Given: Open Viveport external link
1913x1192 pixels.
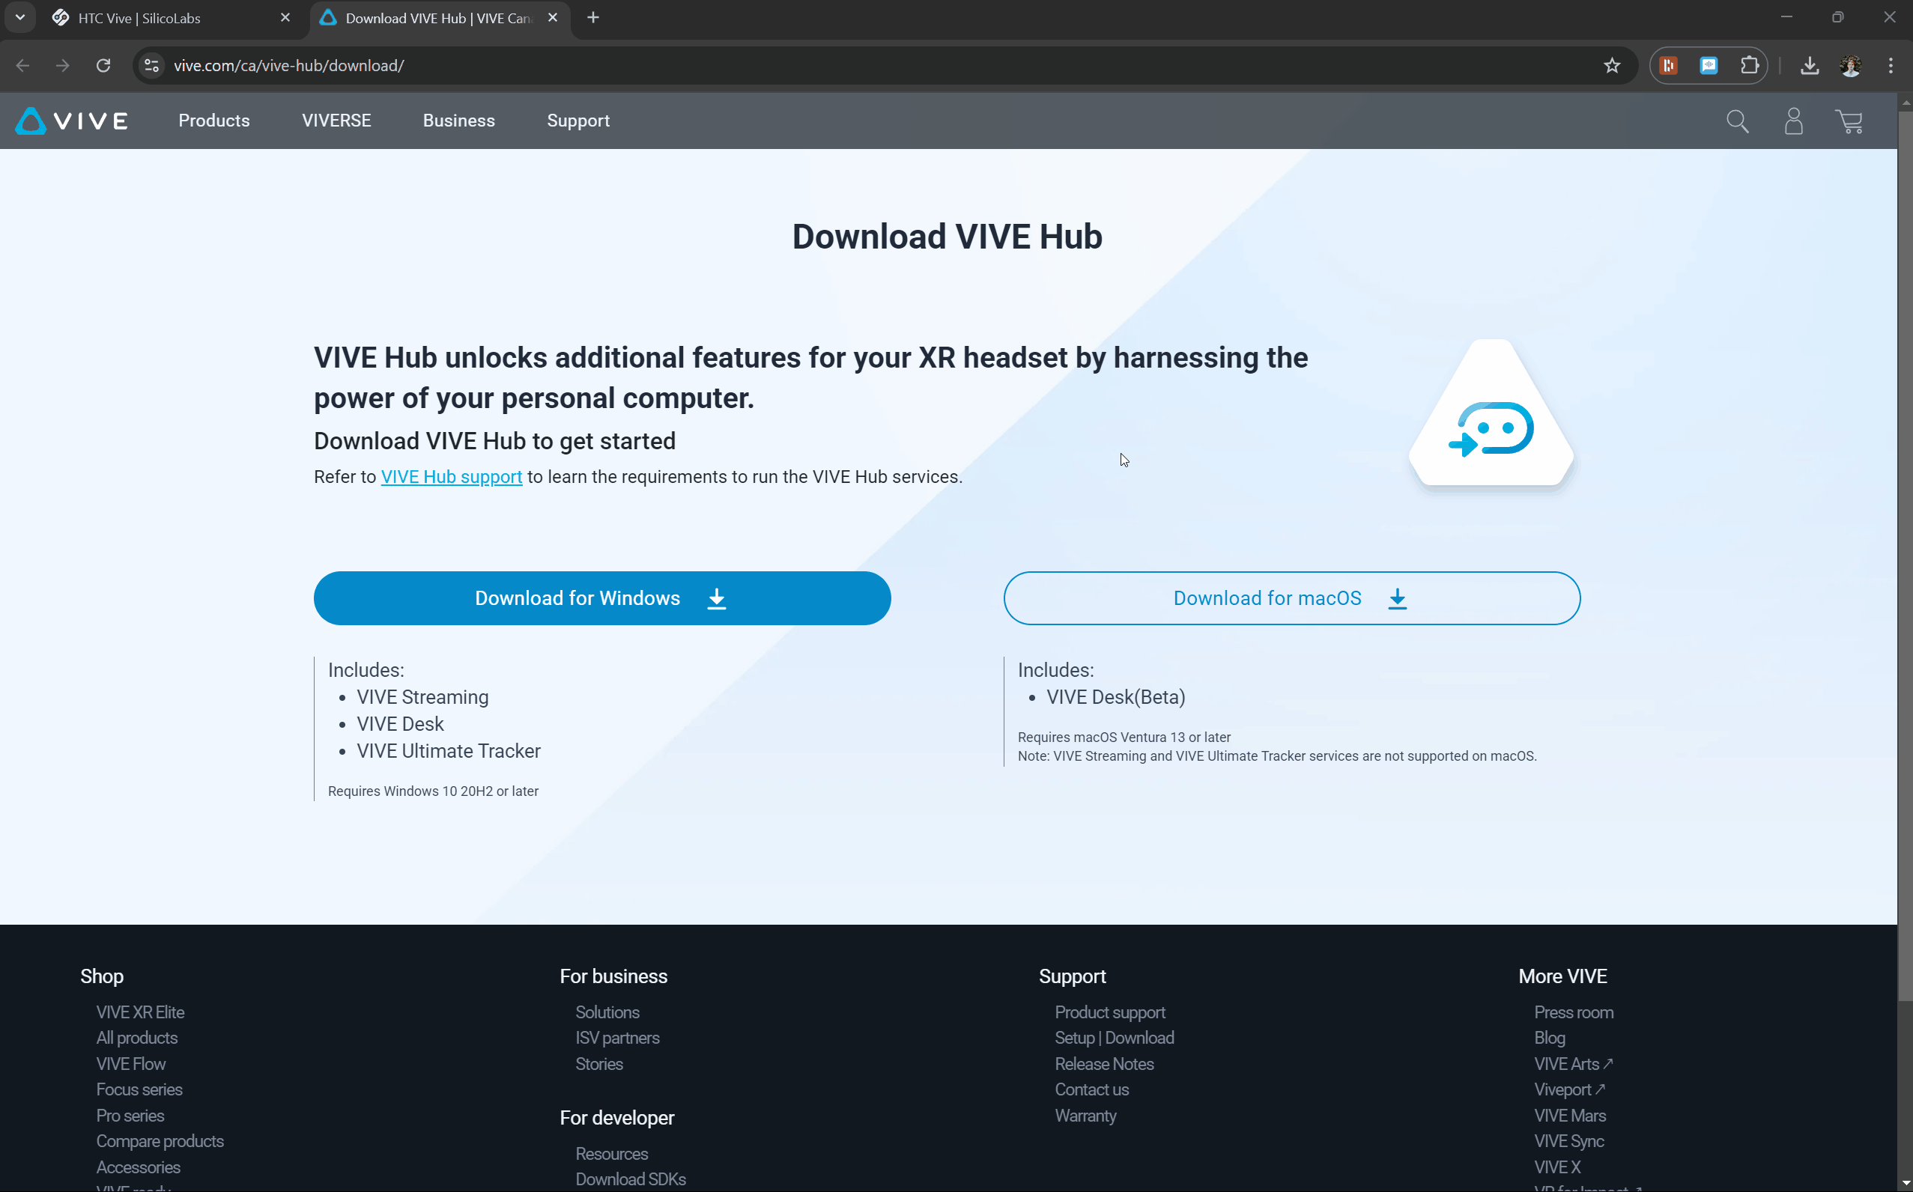Looking at the screenshot, I should tap(1570, 1089).
